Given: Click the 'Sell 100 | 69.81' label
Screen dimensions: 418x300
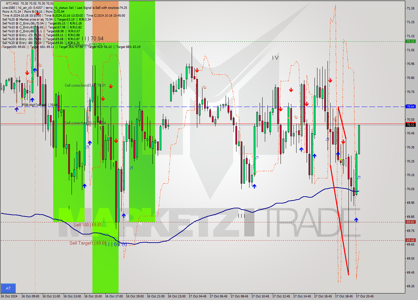Looking at the screenshot, I should coord(87,225).
